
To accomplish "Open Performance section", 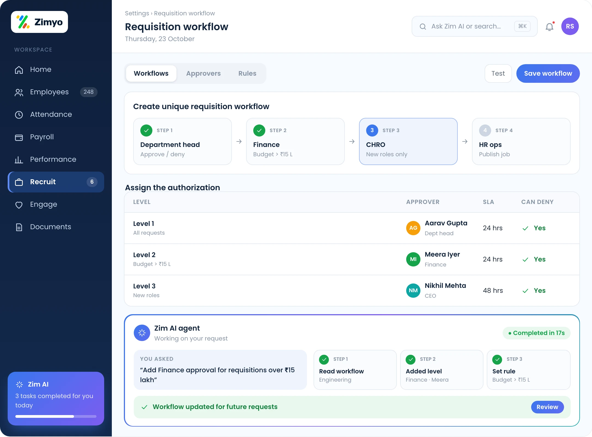I will coord(56,159).
